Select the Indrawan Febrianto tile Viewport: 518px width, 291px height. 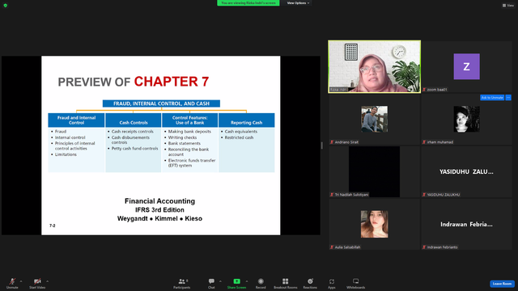tap(466, 225)
